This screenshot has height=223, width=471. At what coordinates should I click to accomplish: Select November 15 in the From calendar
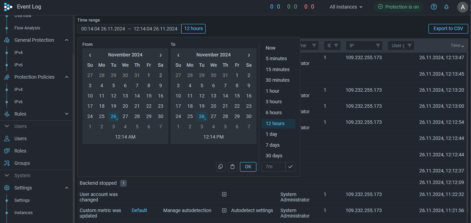click(x=149, y=96)
